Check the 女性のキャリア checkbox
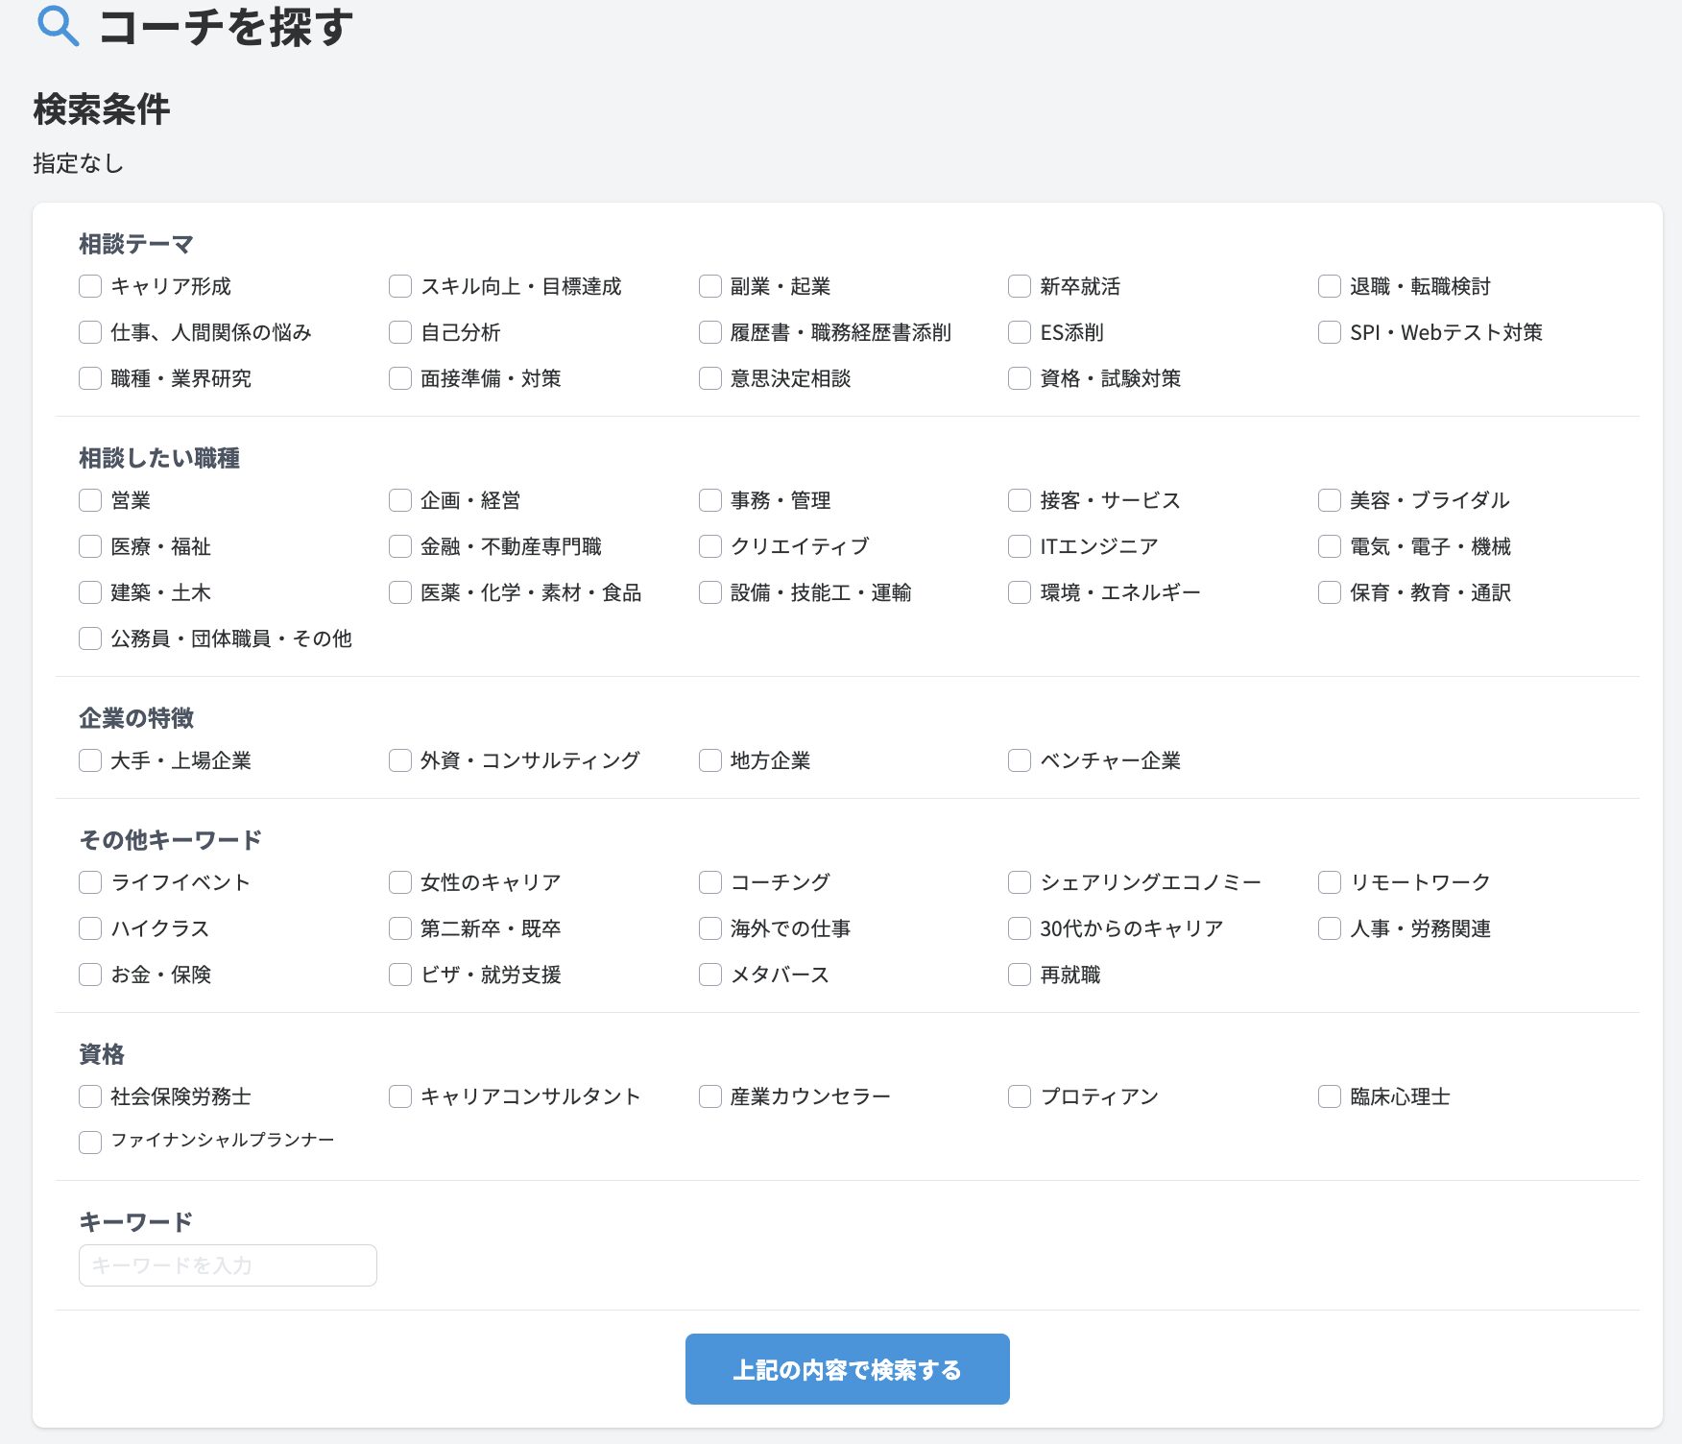The width and height of the screenshot is (1682, 1444). (x=400, y=882)
